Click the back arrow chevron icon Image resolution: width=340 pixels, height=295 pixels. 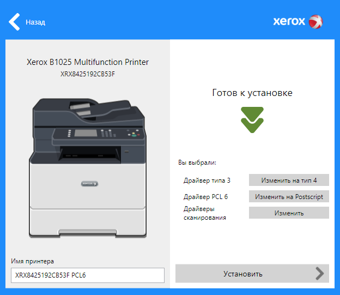pyautogui.click(x=14, y=22)
